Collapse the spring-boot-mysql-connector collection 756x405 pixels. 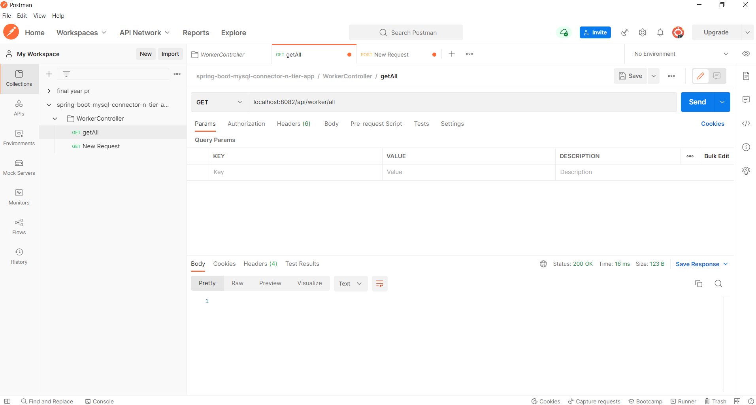(49, 105)
